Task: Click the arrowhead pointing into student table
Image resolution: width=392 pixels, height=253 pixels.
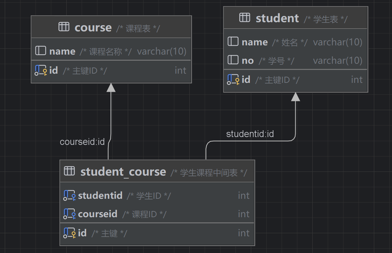Action: pyautogui.click(x=296, y=97)
